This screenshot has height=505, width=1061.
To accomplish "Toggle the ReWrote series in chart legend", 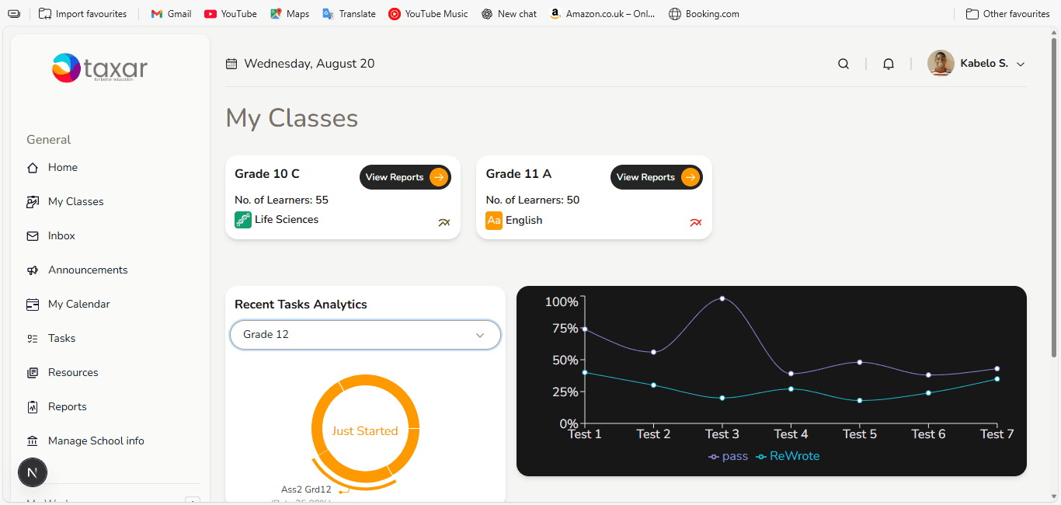I will (788, 456).
